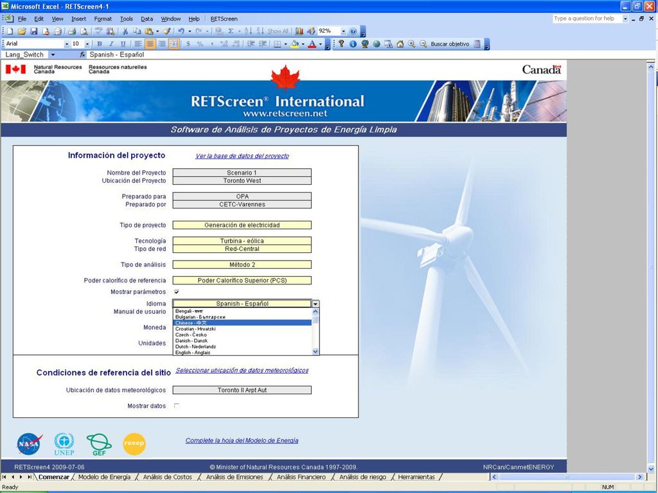Image resolution: width=658 pixels, height=493 pixels.
Task: Follow the 'Ver la base de datos del proyecto' link
Action: (x=242, y=156)
